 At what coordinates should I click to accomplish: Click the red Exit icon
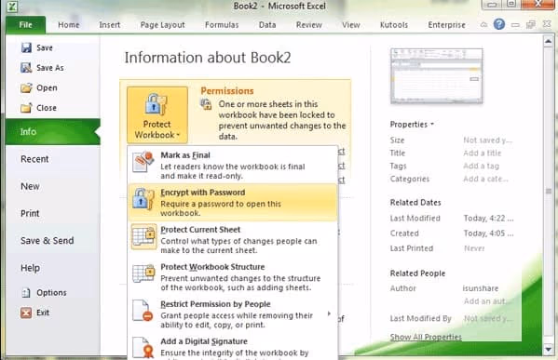26,313
